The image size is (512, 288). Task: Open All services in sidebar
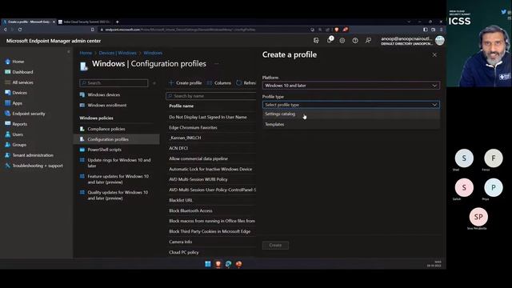(22, 82)
